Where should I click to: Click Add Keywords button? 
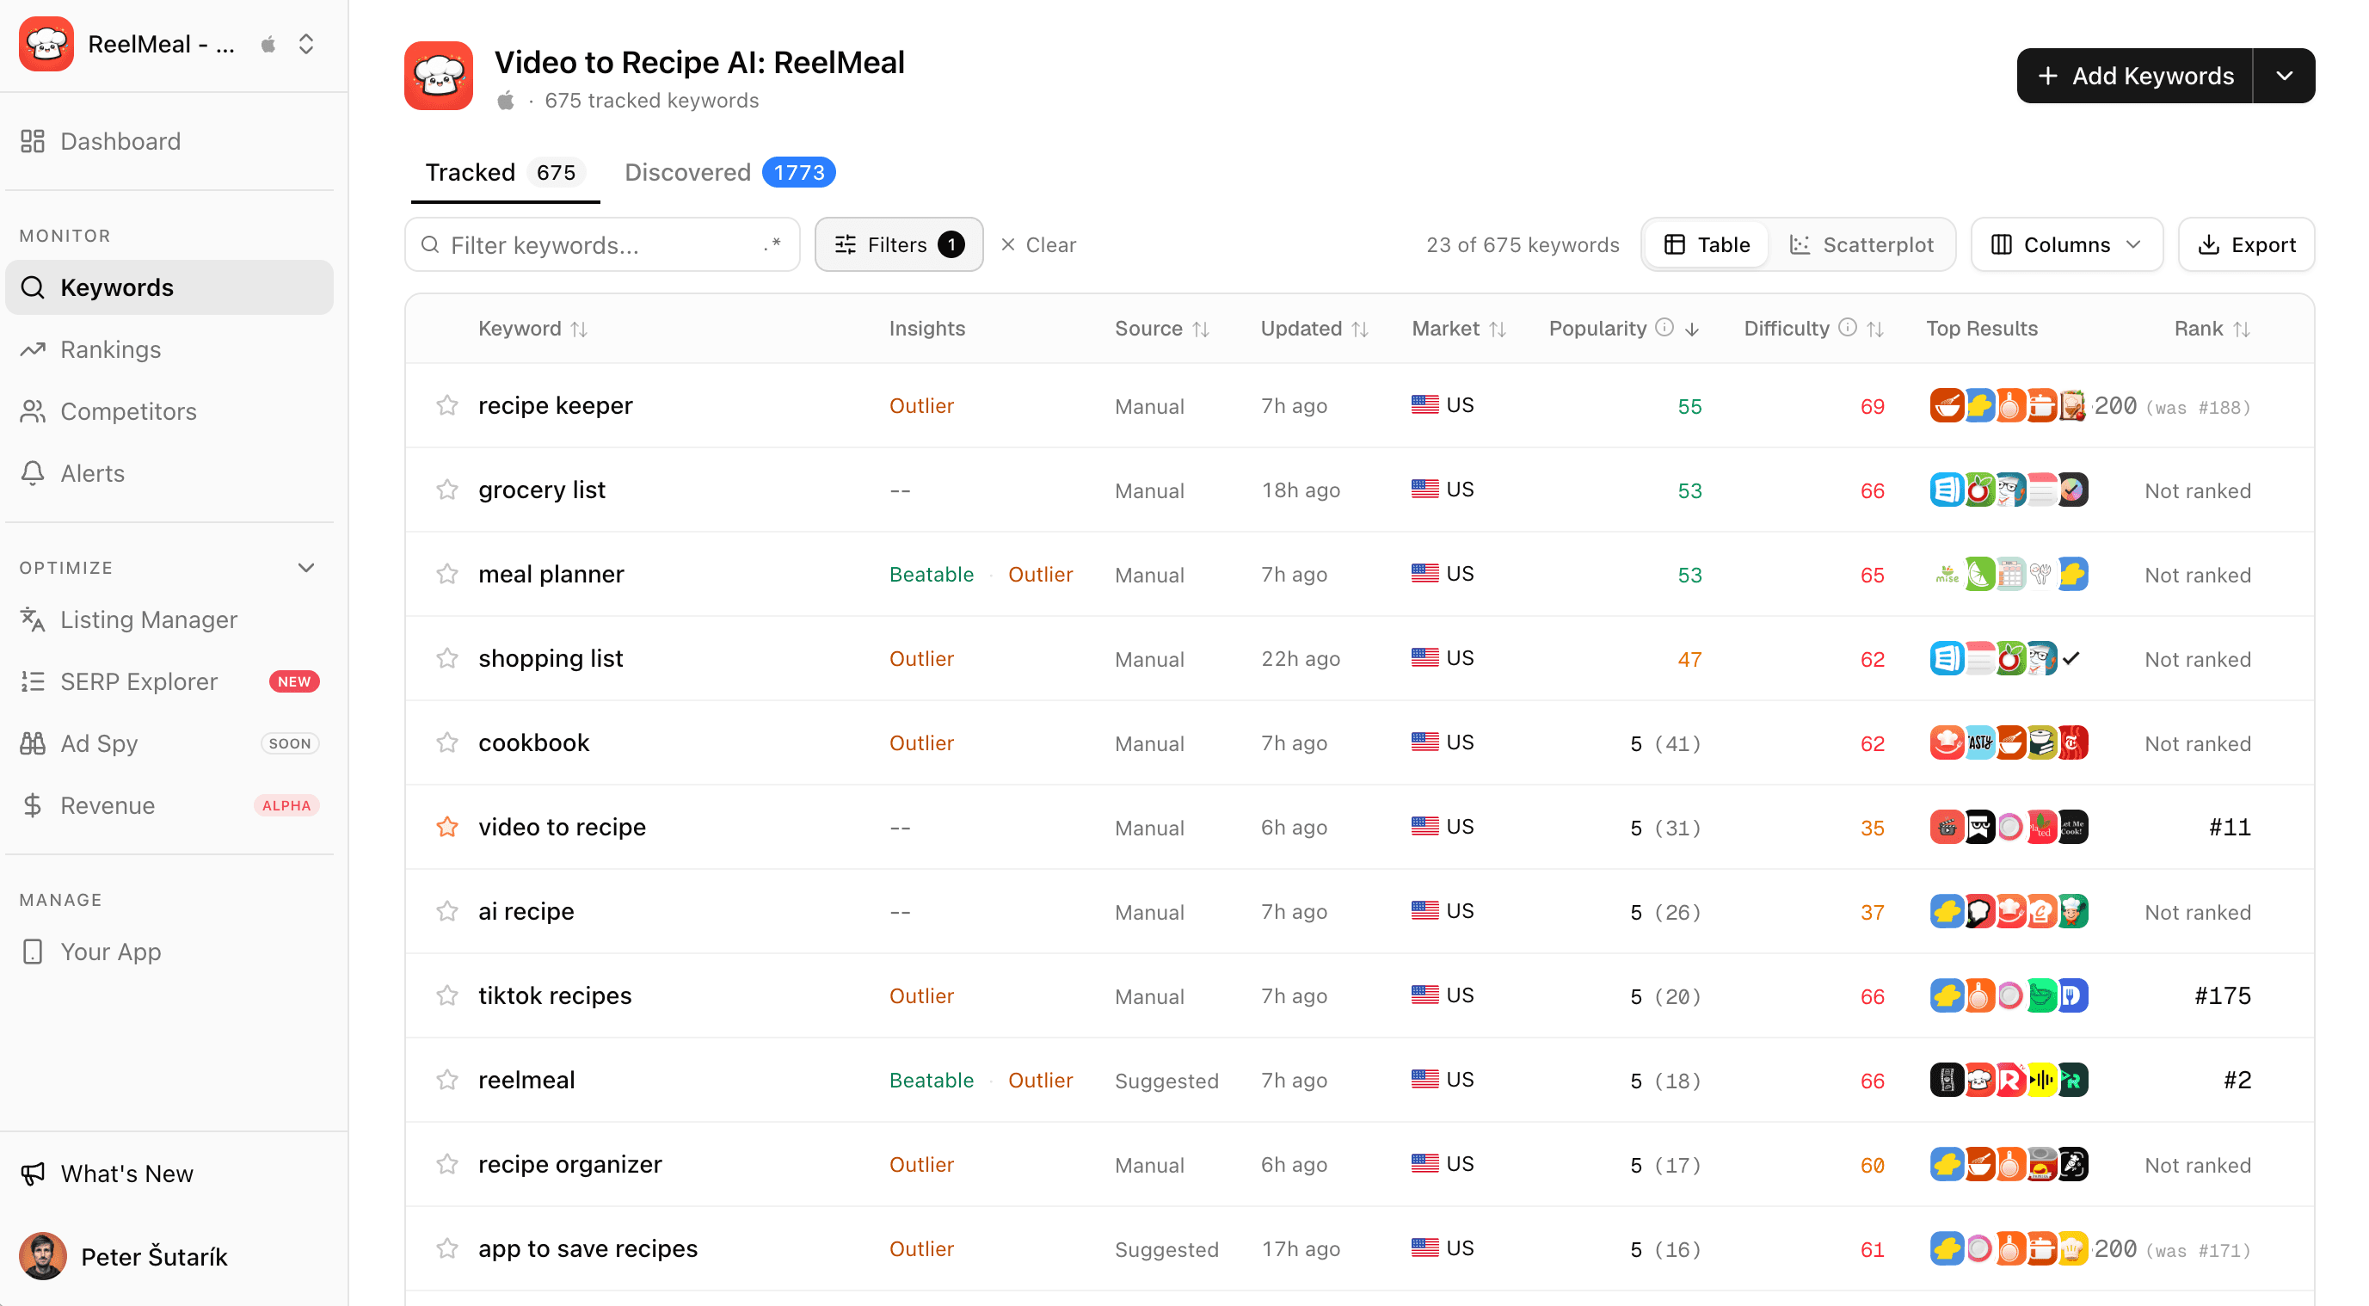tap(2135, 77)
